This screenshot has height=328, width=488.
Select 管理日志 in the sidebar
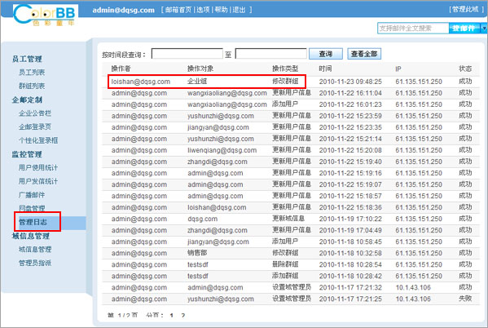pos(33,222)
